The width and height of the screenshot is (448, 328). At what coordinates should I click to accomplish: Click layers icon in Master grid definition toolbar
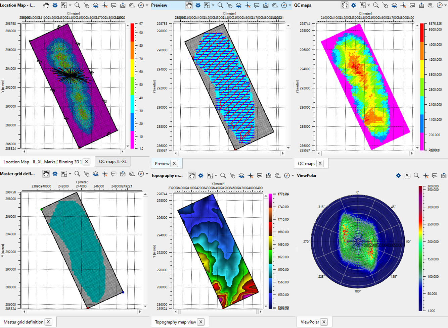96,174
